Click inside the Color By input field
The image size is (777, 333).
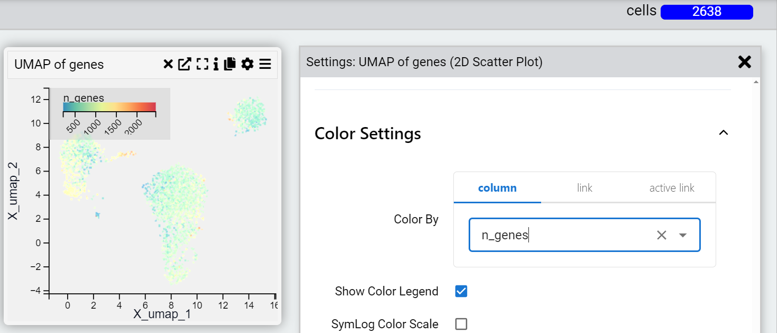click(561, 235)
